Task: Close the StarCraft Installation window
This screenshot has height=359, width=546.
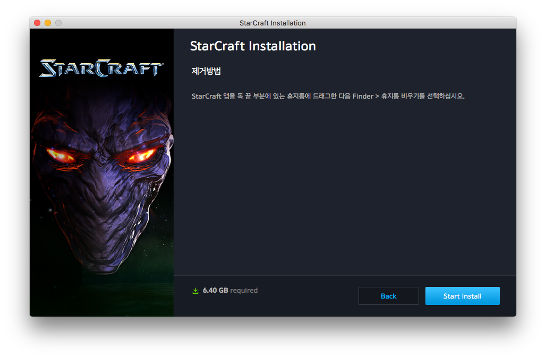Action: coord(37,23)
